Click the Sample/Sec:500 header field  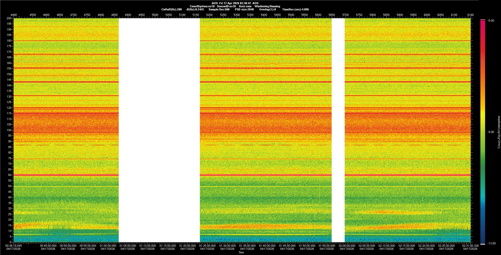pyautogui.click(x=219, y=9)
